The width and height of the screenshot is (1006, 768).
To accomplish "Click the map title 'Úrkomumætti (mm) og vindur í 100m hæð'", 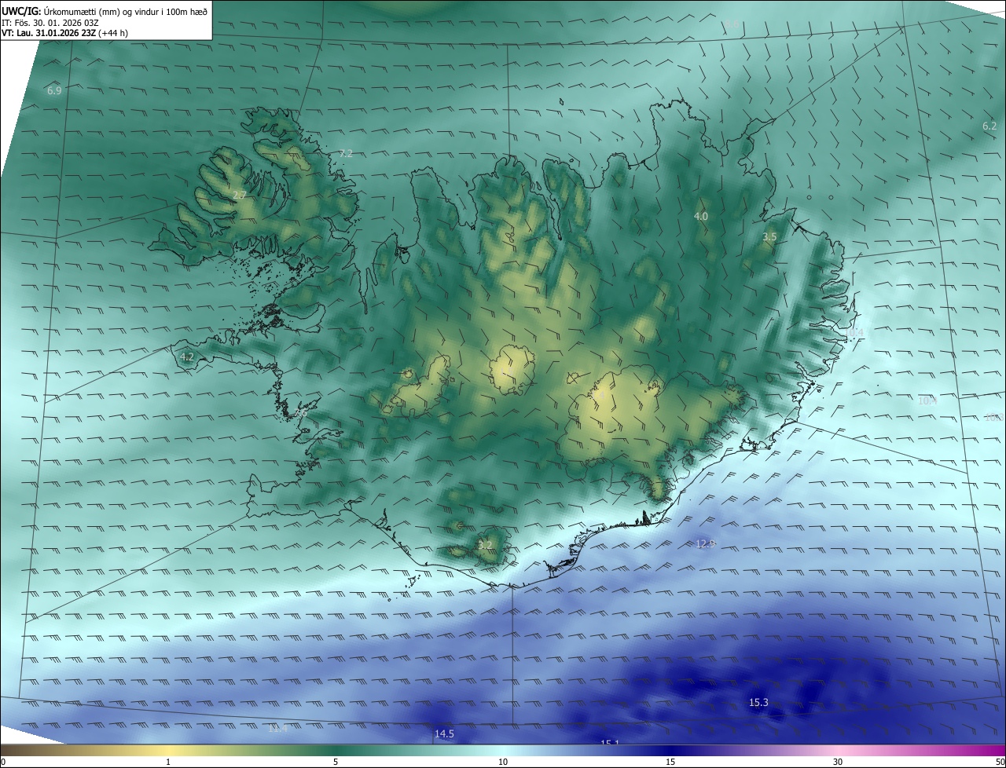I will click(x=126, y=10).
